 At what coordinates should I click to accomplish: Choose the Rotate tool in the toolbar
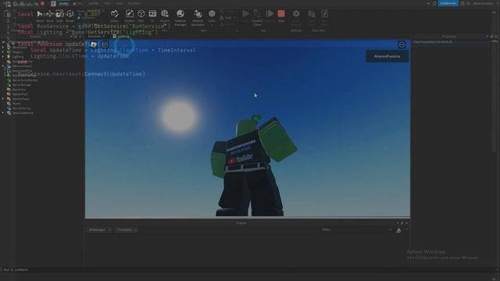coord(70,16)
